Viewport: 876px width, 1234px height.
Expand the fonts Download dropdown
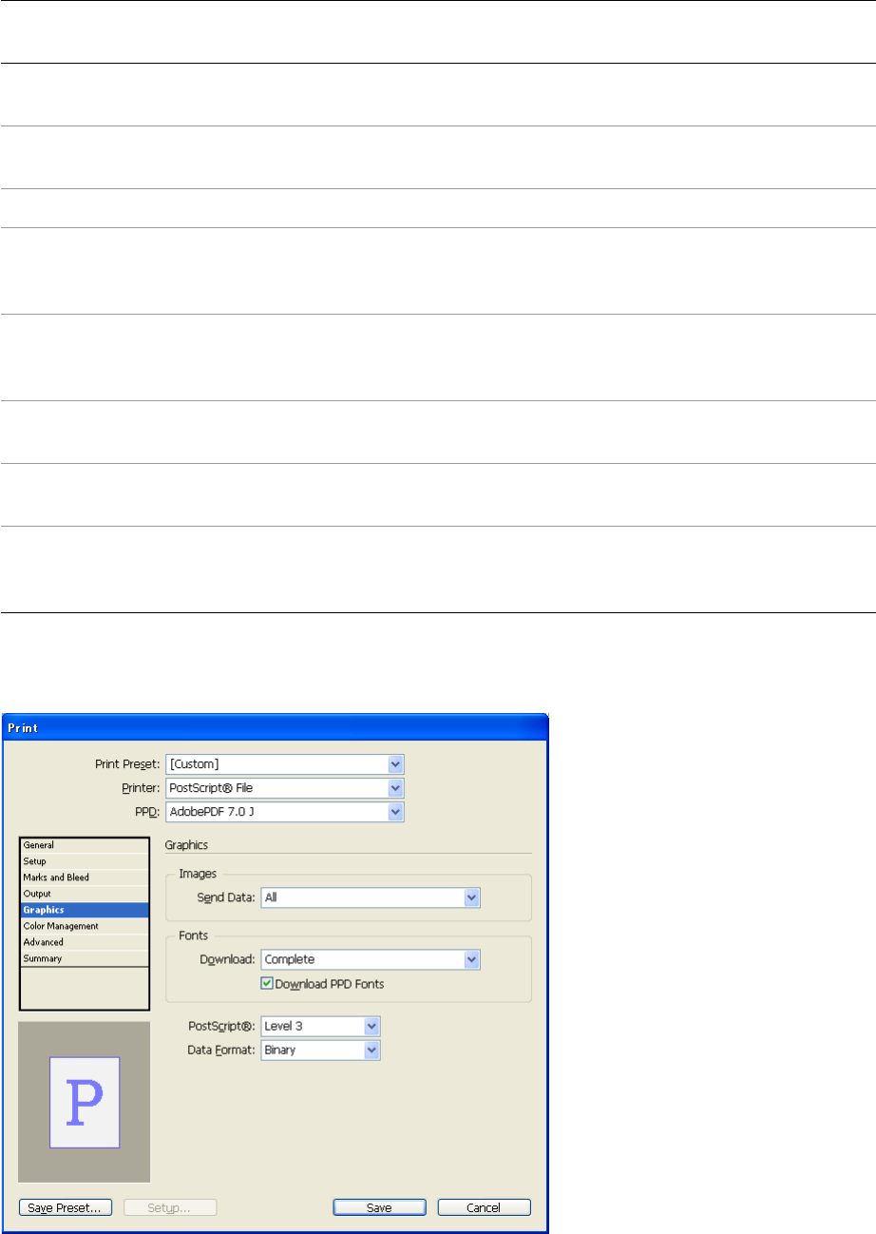pos(371,959)
